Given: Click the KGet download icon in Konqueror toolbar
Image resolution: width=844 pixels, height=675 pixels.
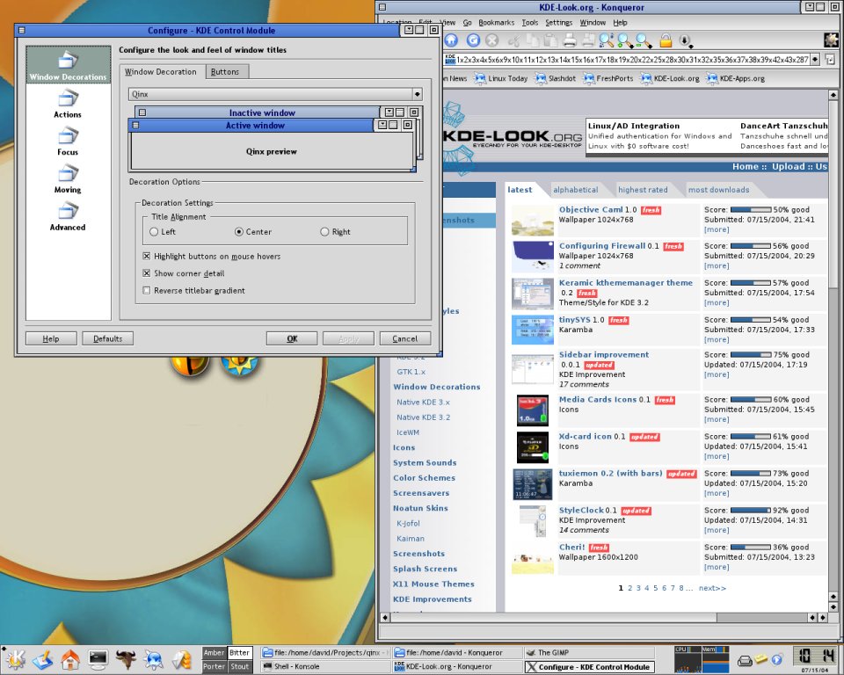Looking at the screenshot, I should pos(685,40).
